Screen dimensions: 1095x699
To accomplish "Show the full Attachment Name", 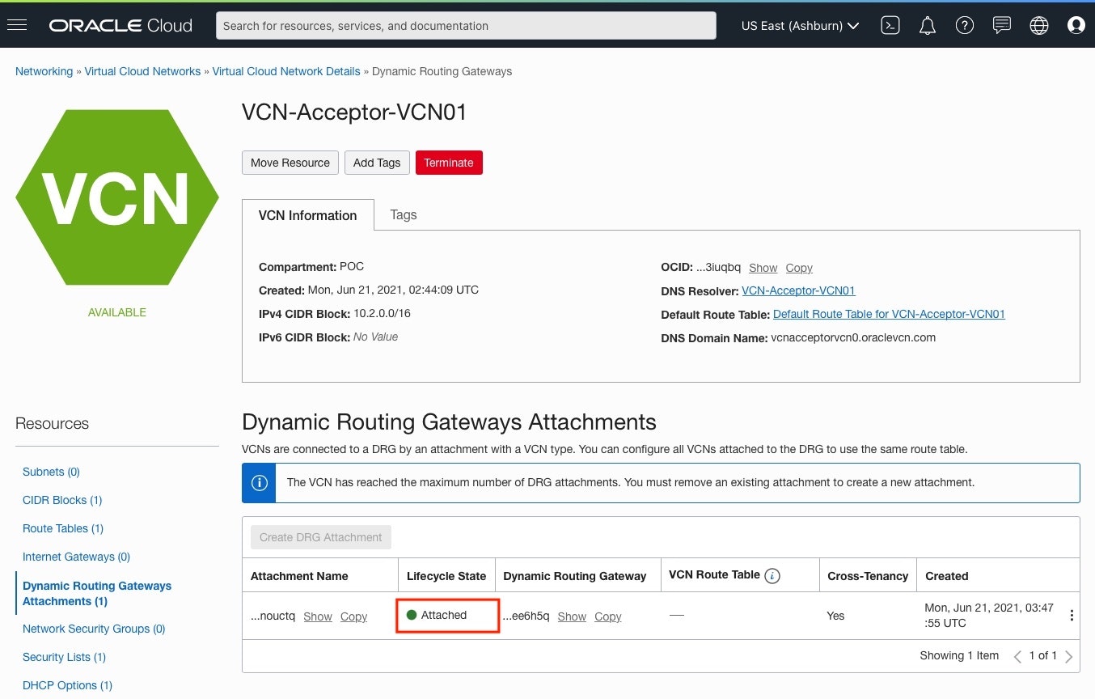I will coord(318,616).
